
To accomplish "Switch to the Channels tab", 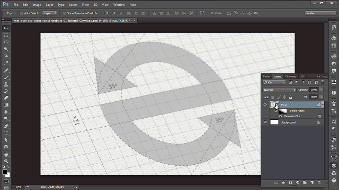I will (291, 77).
